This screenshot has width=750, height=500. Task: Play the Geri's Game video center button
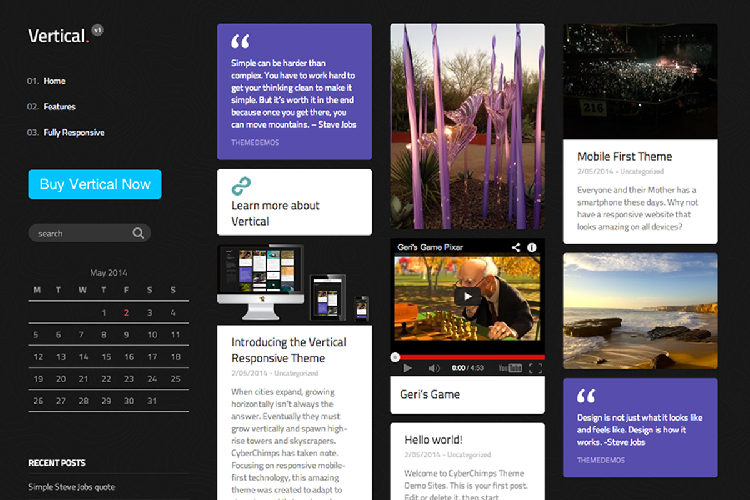[x=467, y=296]
